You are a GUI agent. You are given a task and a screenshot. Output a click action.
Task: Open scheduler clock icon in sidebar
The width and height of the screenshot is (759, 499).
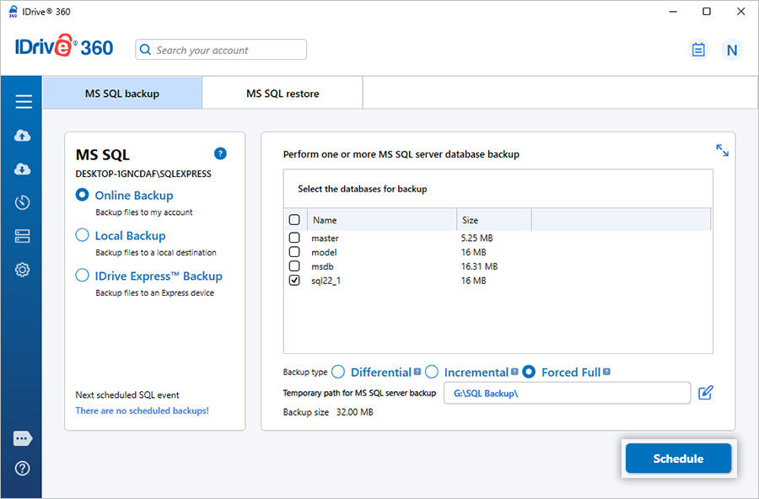coord(23,202)
